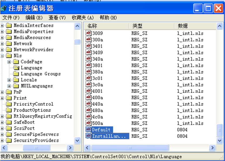Expand the SafeBoot key
Viewport: 225px width, 161px height.
[2, 122]
